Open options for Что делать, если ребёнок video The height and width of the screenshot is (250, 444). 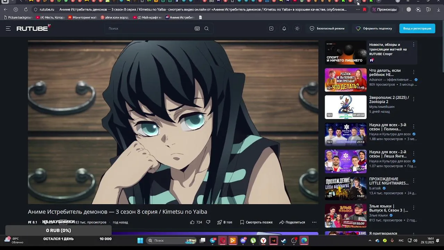pyautogui.click(x=413, y=72)
